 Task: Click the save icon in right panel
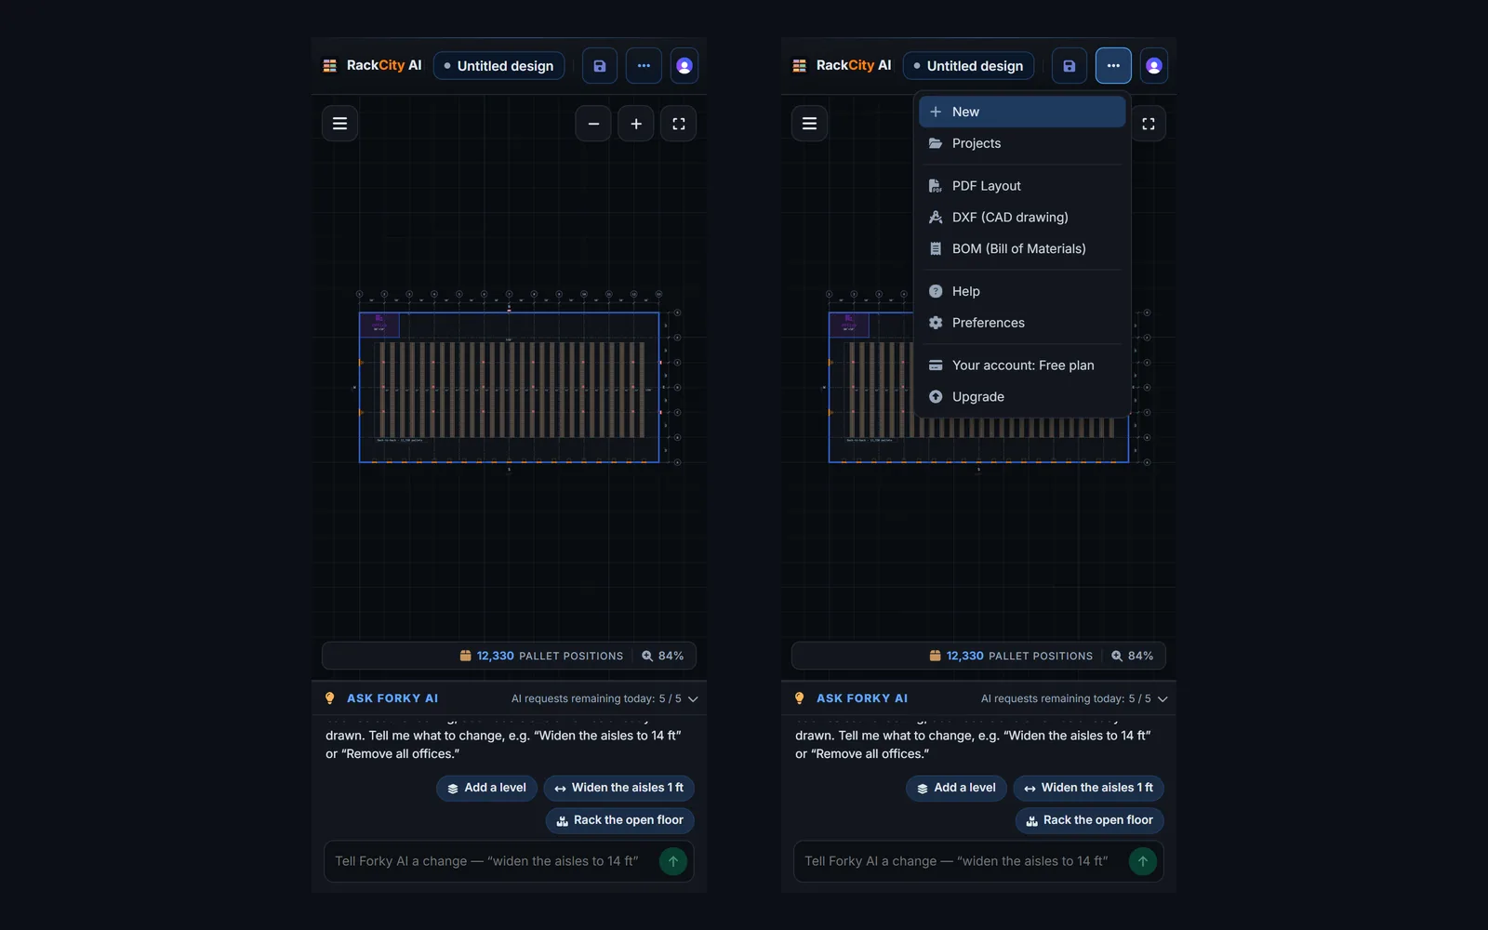pyautogui.click(x=1069, y=66)
